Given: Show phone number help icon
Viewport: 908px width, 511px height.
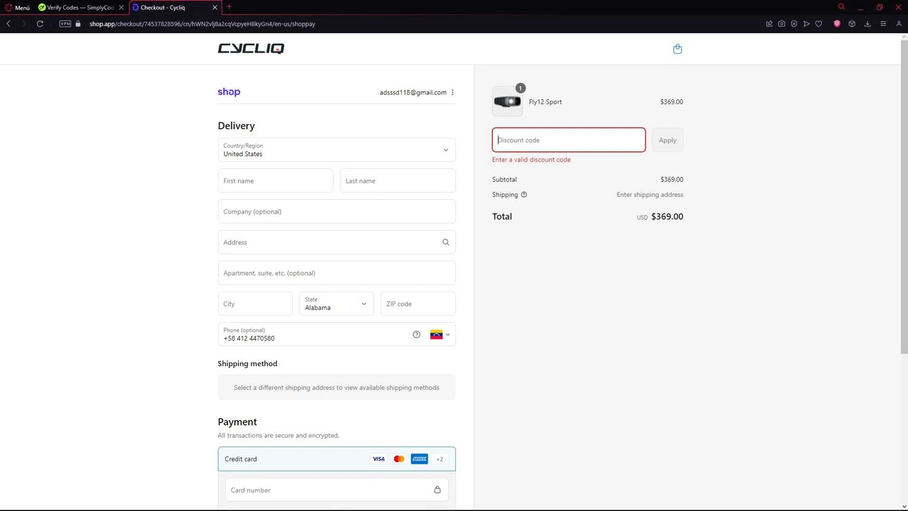Looking at the screenshot, I should coord(416,334).
